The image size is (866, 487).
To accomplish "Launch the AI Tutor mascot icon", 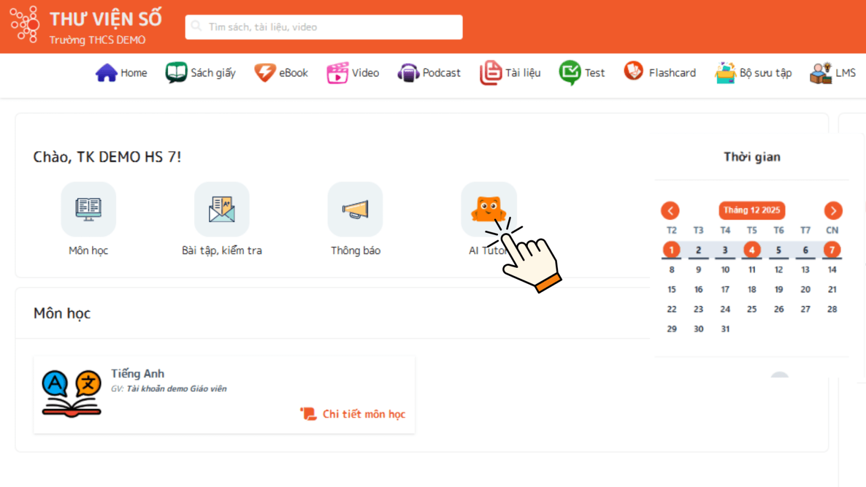I will pyautogui.click(x=488, y=208).
